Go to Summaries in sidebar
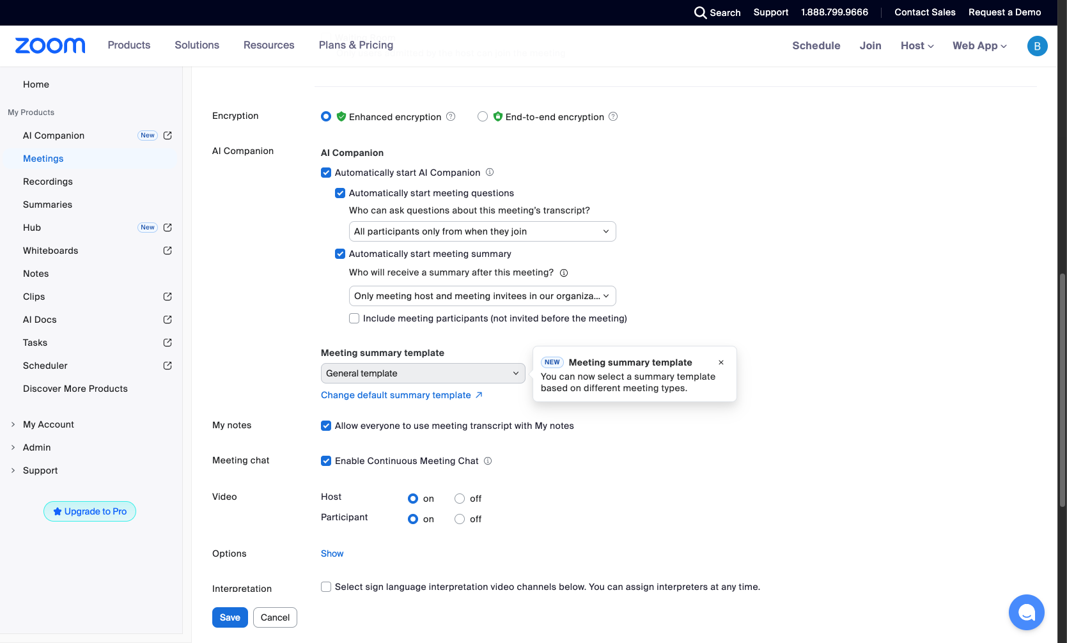The height and width of the screenshot is (643, 1067). pyautogui.click(x=47, y=205)
